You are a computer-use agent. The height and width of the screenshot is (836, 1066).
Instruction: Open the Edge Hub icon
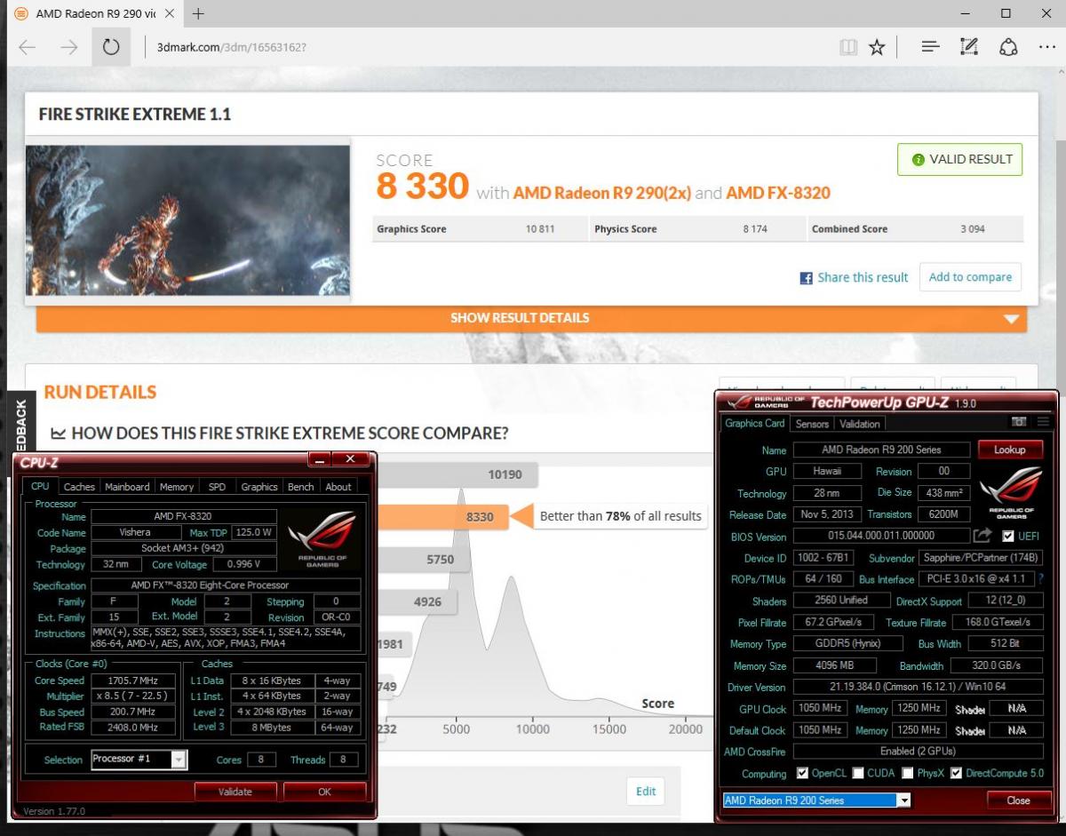929,47
